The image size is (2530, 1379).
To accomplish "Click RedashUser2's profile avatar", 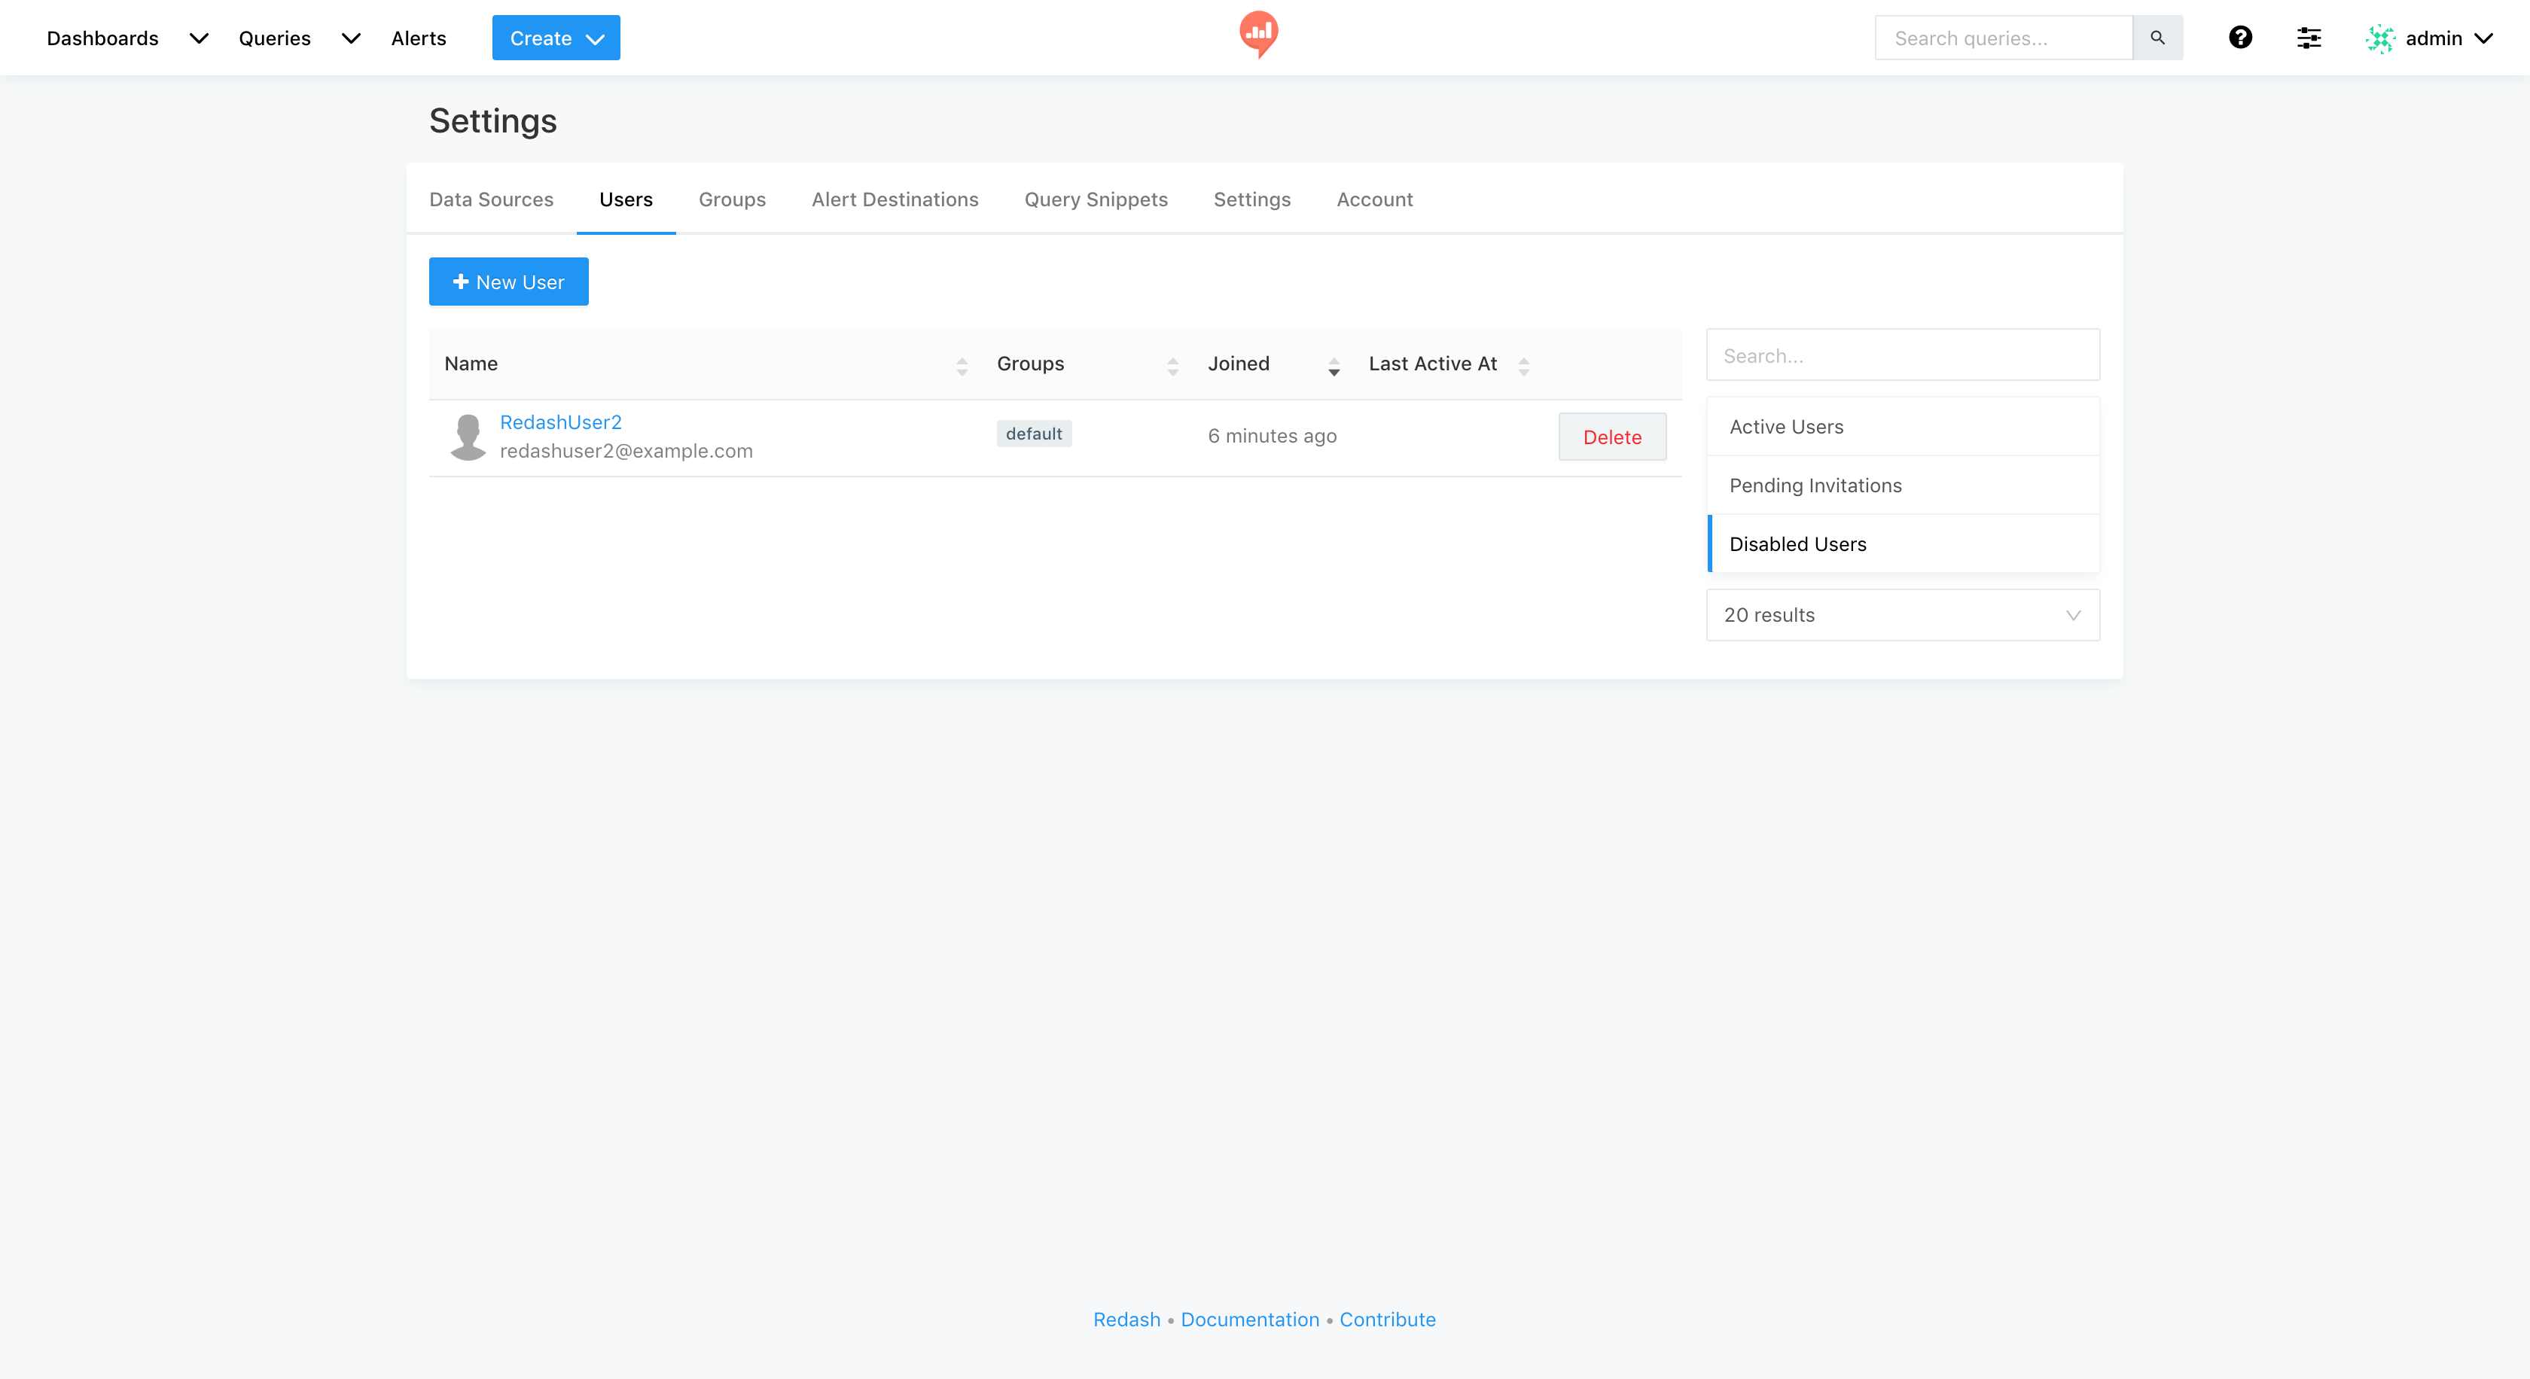I will pyautogui.click(x=468, y=436).
